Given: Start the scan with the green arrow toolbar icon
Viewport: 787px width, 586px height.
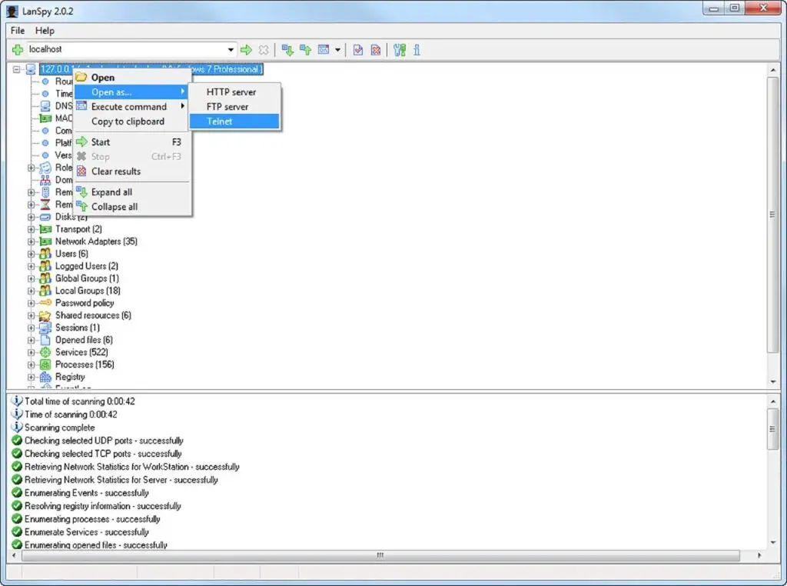Looking at the screenshot, I should [246, 50].
